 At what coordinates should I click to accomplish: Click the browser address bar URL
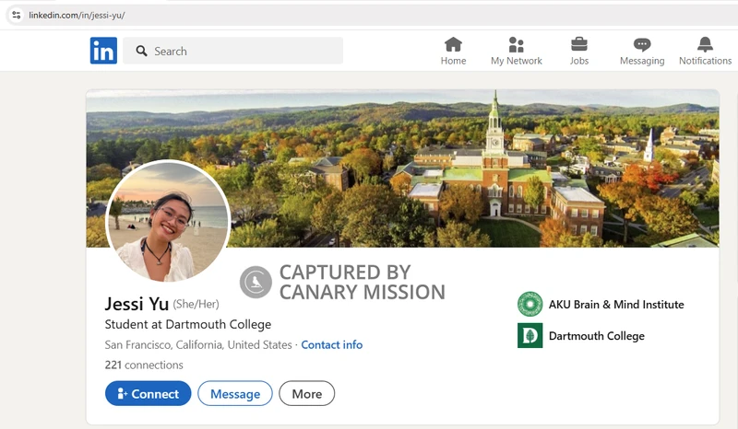(77, 15)
